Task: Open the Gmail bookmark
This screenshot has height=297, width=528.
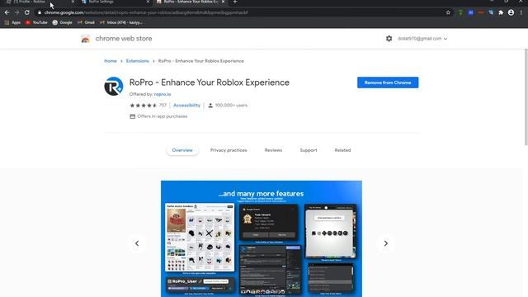Action: coord(86,22)
